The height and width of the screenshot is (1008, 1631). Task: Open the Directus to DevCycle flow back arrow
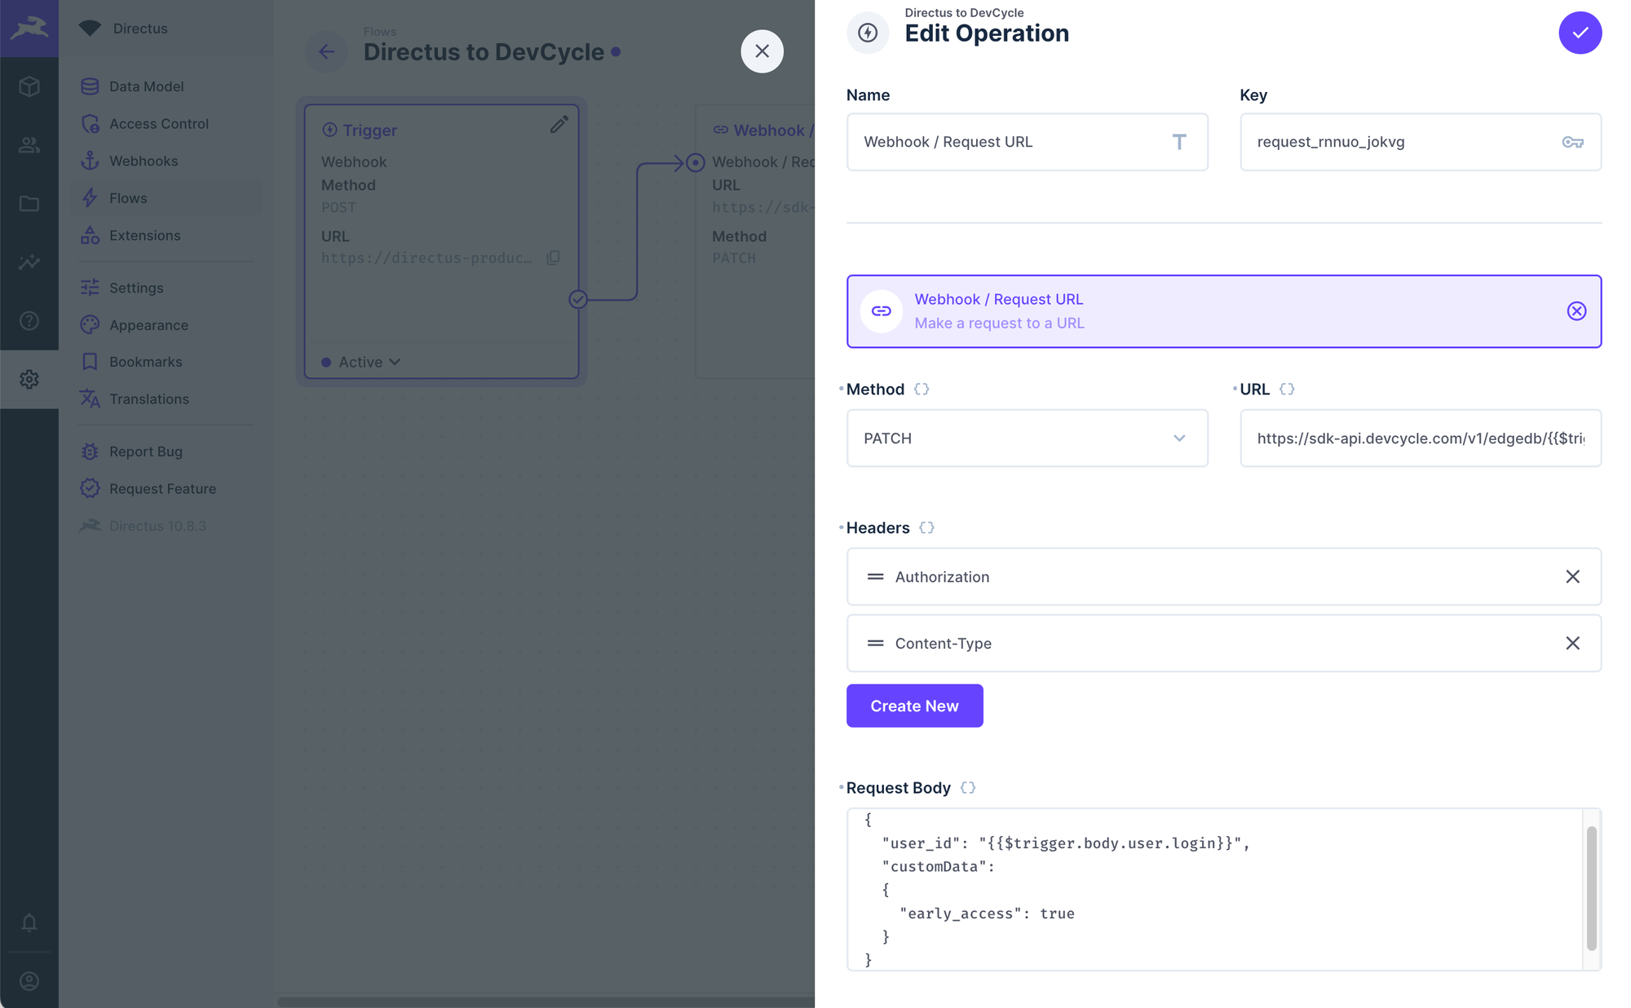327,50
